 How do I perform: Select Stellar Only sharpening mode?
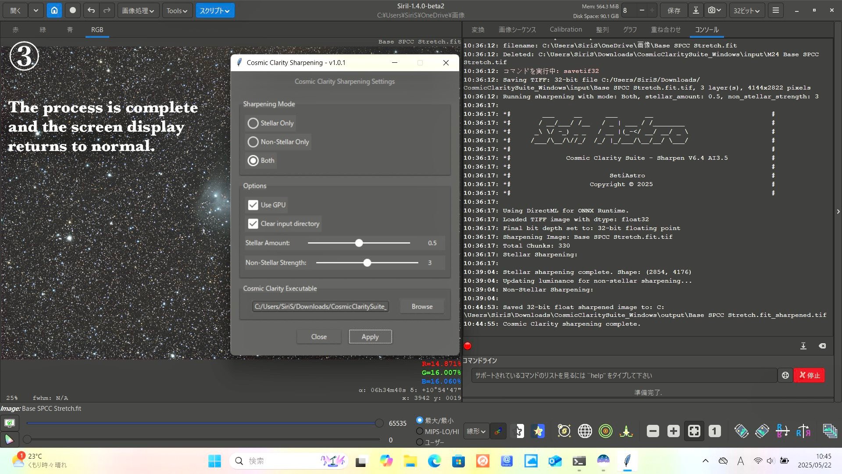click(271, 123)
